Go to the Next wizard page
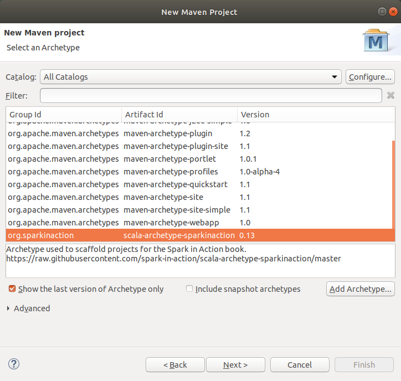The width and height of the screenshot is (401, 381). (x=235, y=365)
